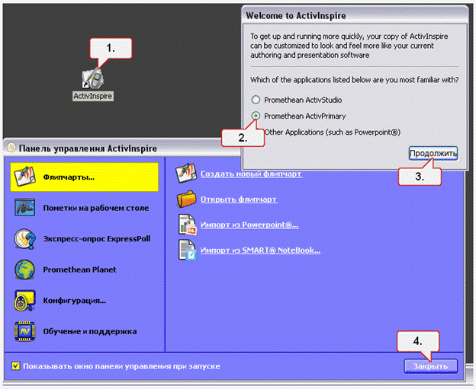Click the Flipcharts pen icon in the sidebar
This screenshot has width=476, height=389.
pos(24,177)
